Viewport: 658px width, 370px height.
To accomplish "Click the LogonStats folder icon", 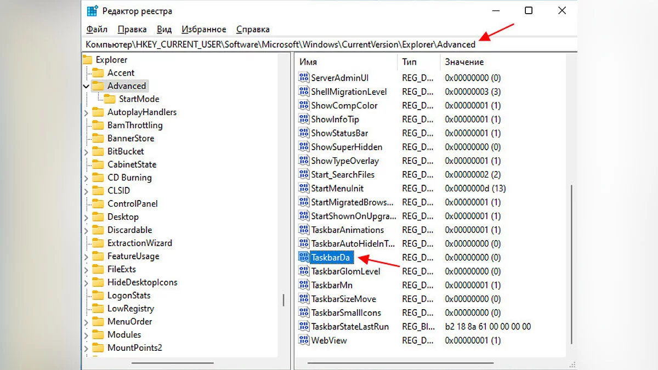I will click(x=98, y=295).
